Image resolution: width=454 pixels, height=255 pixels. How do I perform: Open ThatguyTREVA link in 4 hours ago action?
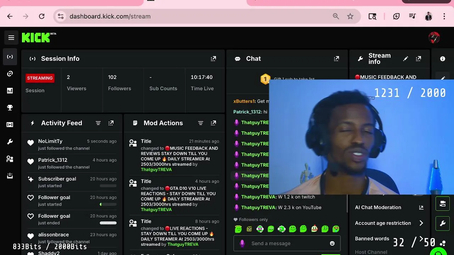156,210
